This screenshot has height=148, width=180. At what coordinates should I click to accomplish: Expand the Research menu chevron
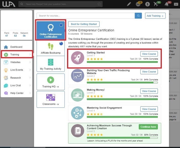pyautogui.click(x=30, y=78)
